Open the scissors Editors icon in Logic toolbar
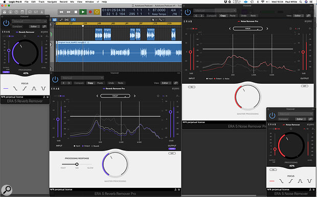Screen dimensions: 317x197 pos(42,12)
